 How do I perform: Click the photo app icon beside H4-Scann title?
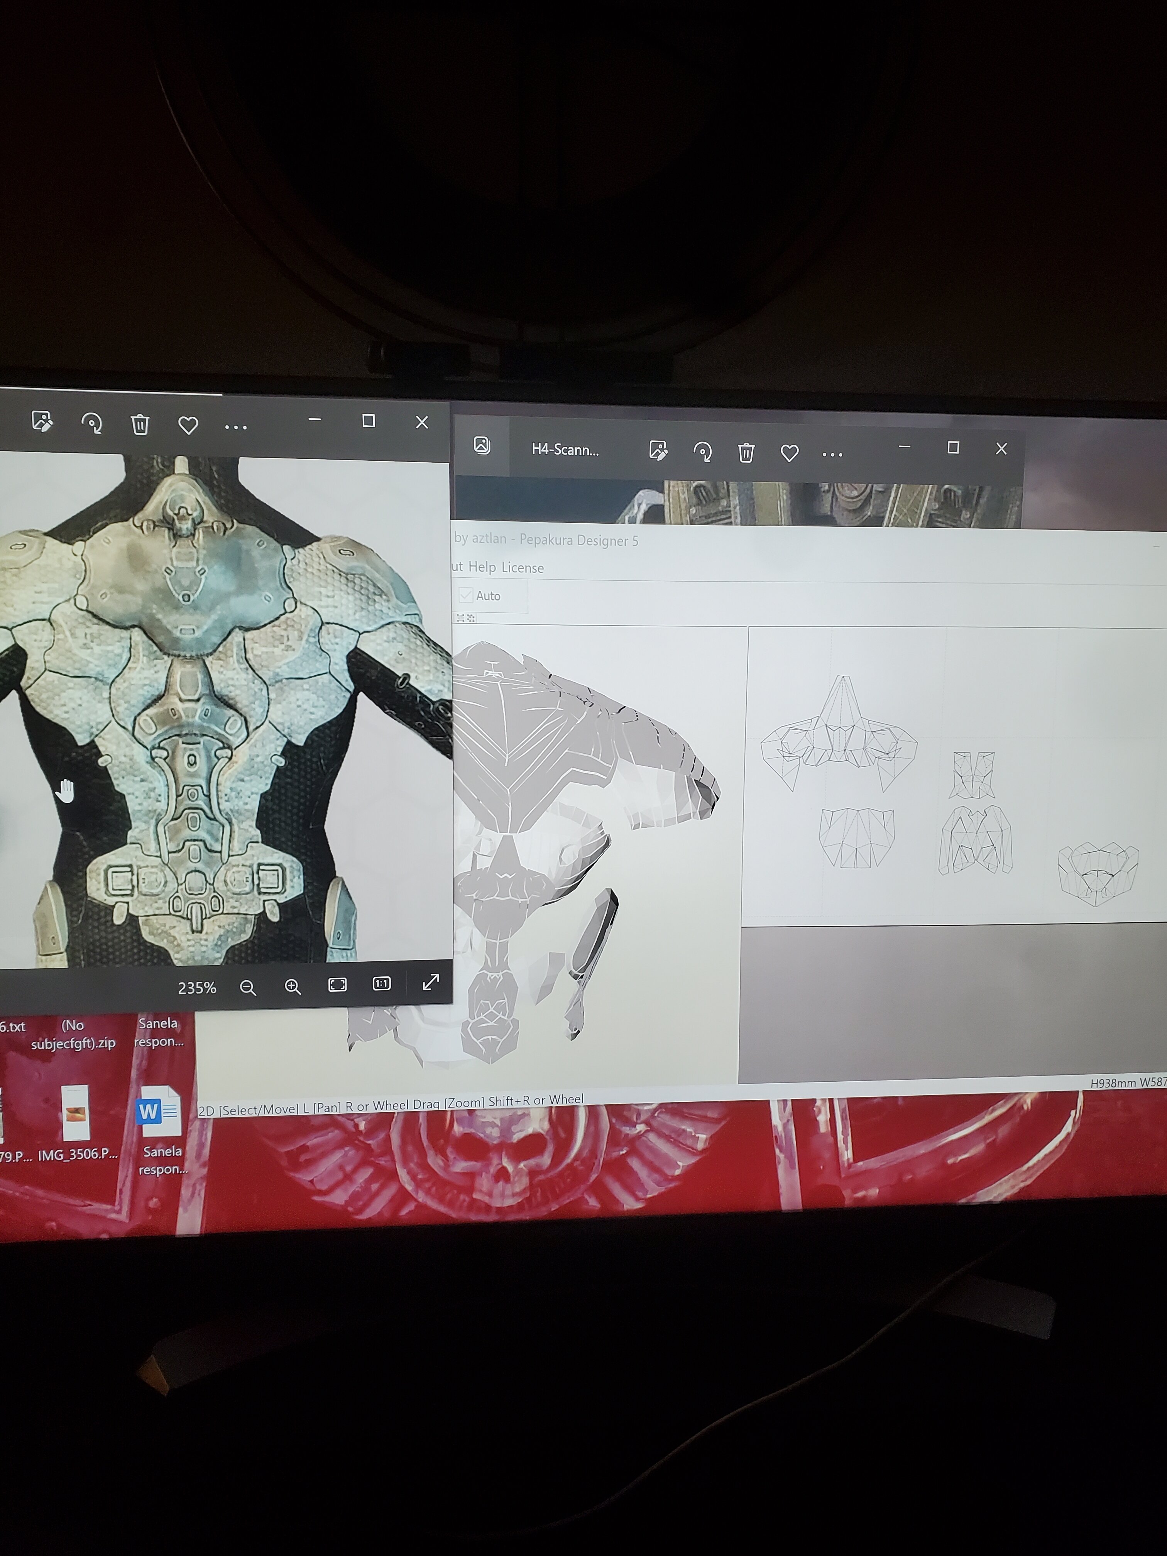click(482, 445)
